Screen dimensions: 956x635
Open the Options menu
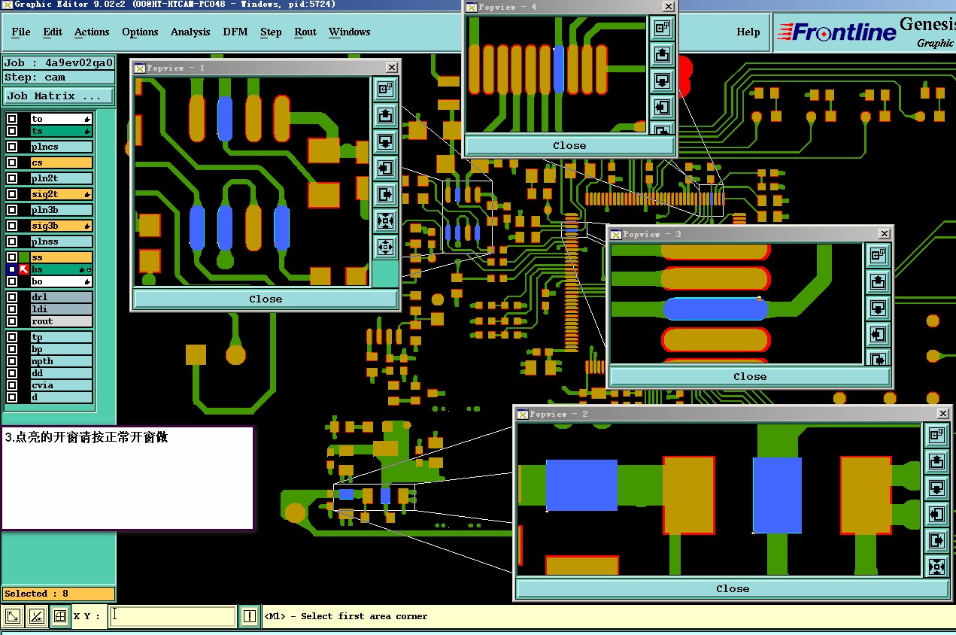pyautogui.click(x=140, y=32)
